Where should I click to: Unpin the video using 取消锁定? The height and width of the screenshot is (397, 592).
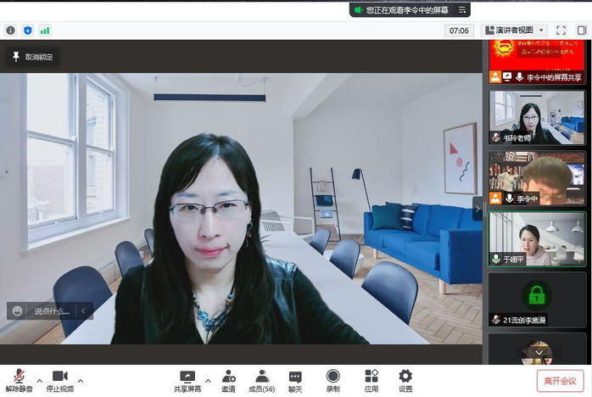point(32,57)
